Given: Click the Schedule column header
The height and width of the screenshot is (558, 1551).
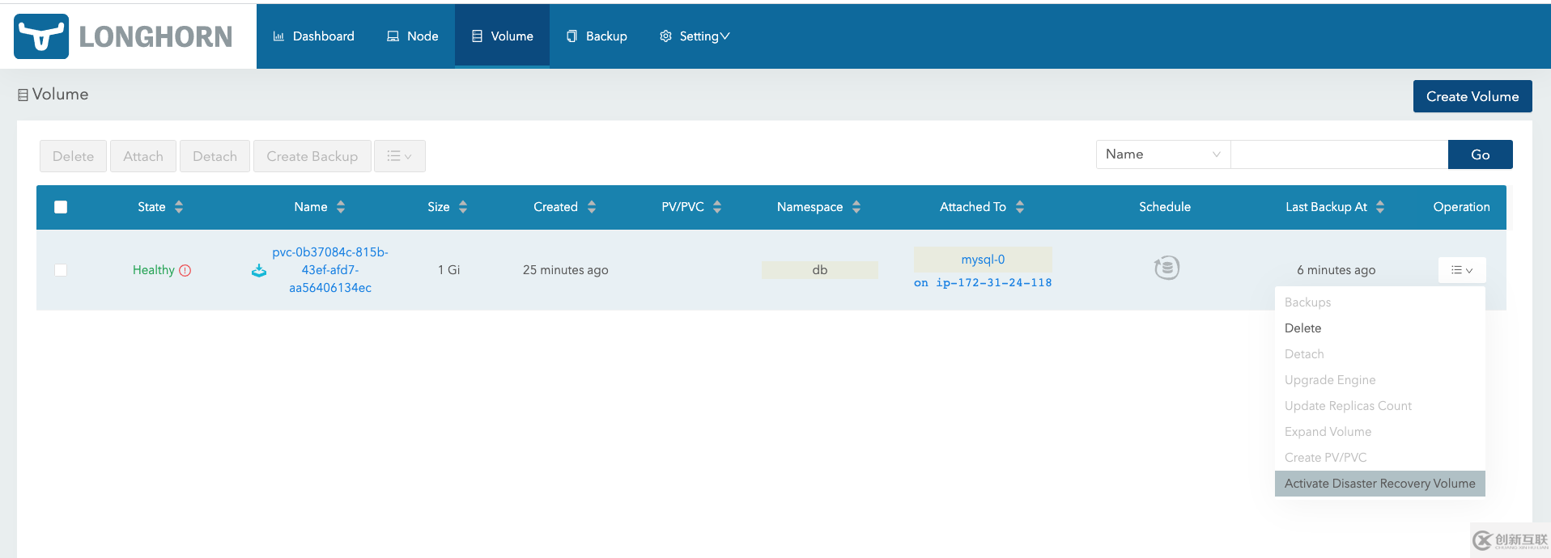Looking at the screenshot, I should (x=1165, y=207).
